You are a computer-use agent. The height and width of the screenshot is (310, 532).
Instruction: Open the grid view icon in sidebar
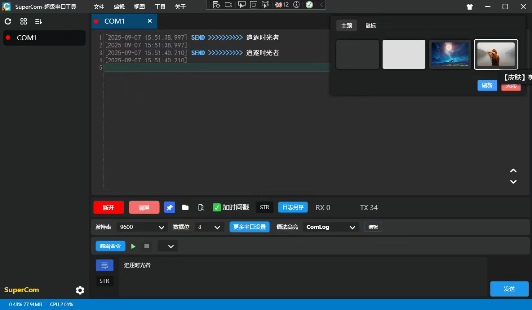[23, 21]
